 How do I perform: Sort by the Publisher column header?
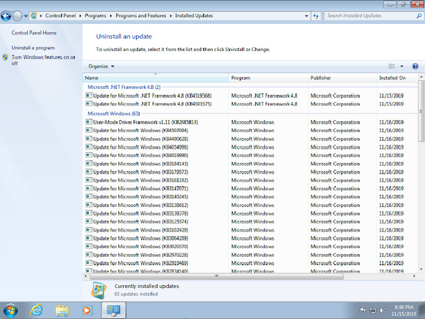(343, 78)
